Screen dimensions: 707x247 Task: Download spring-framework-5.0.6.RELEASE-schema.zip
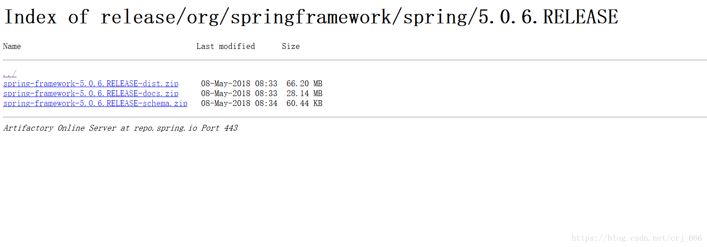tap(95, 103)
